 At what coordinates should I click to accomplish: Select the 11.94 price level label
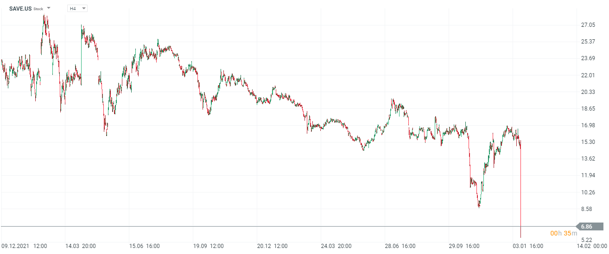click(x=588, y=175)
